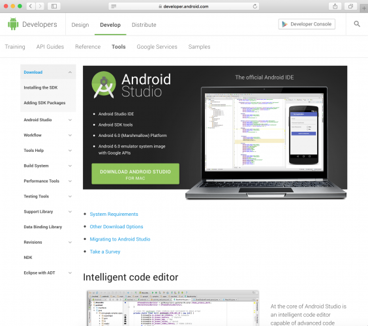This screenshot has width=368, height=326.
Task: Click the Download sidebar link
Action: coord(33,72)
